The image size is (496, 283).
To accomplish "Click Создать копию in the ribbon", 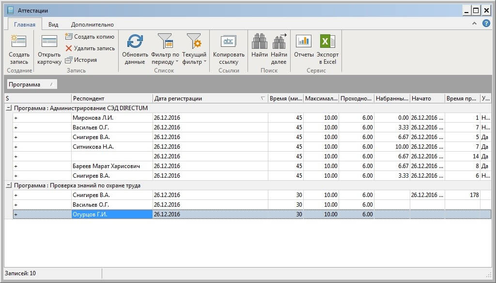I will (90, 37).
